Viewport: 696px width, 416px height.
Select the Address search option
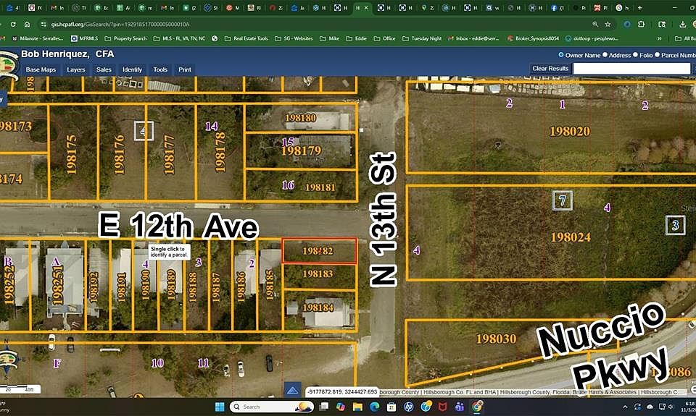click(x=604, y=55)
